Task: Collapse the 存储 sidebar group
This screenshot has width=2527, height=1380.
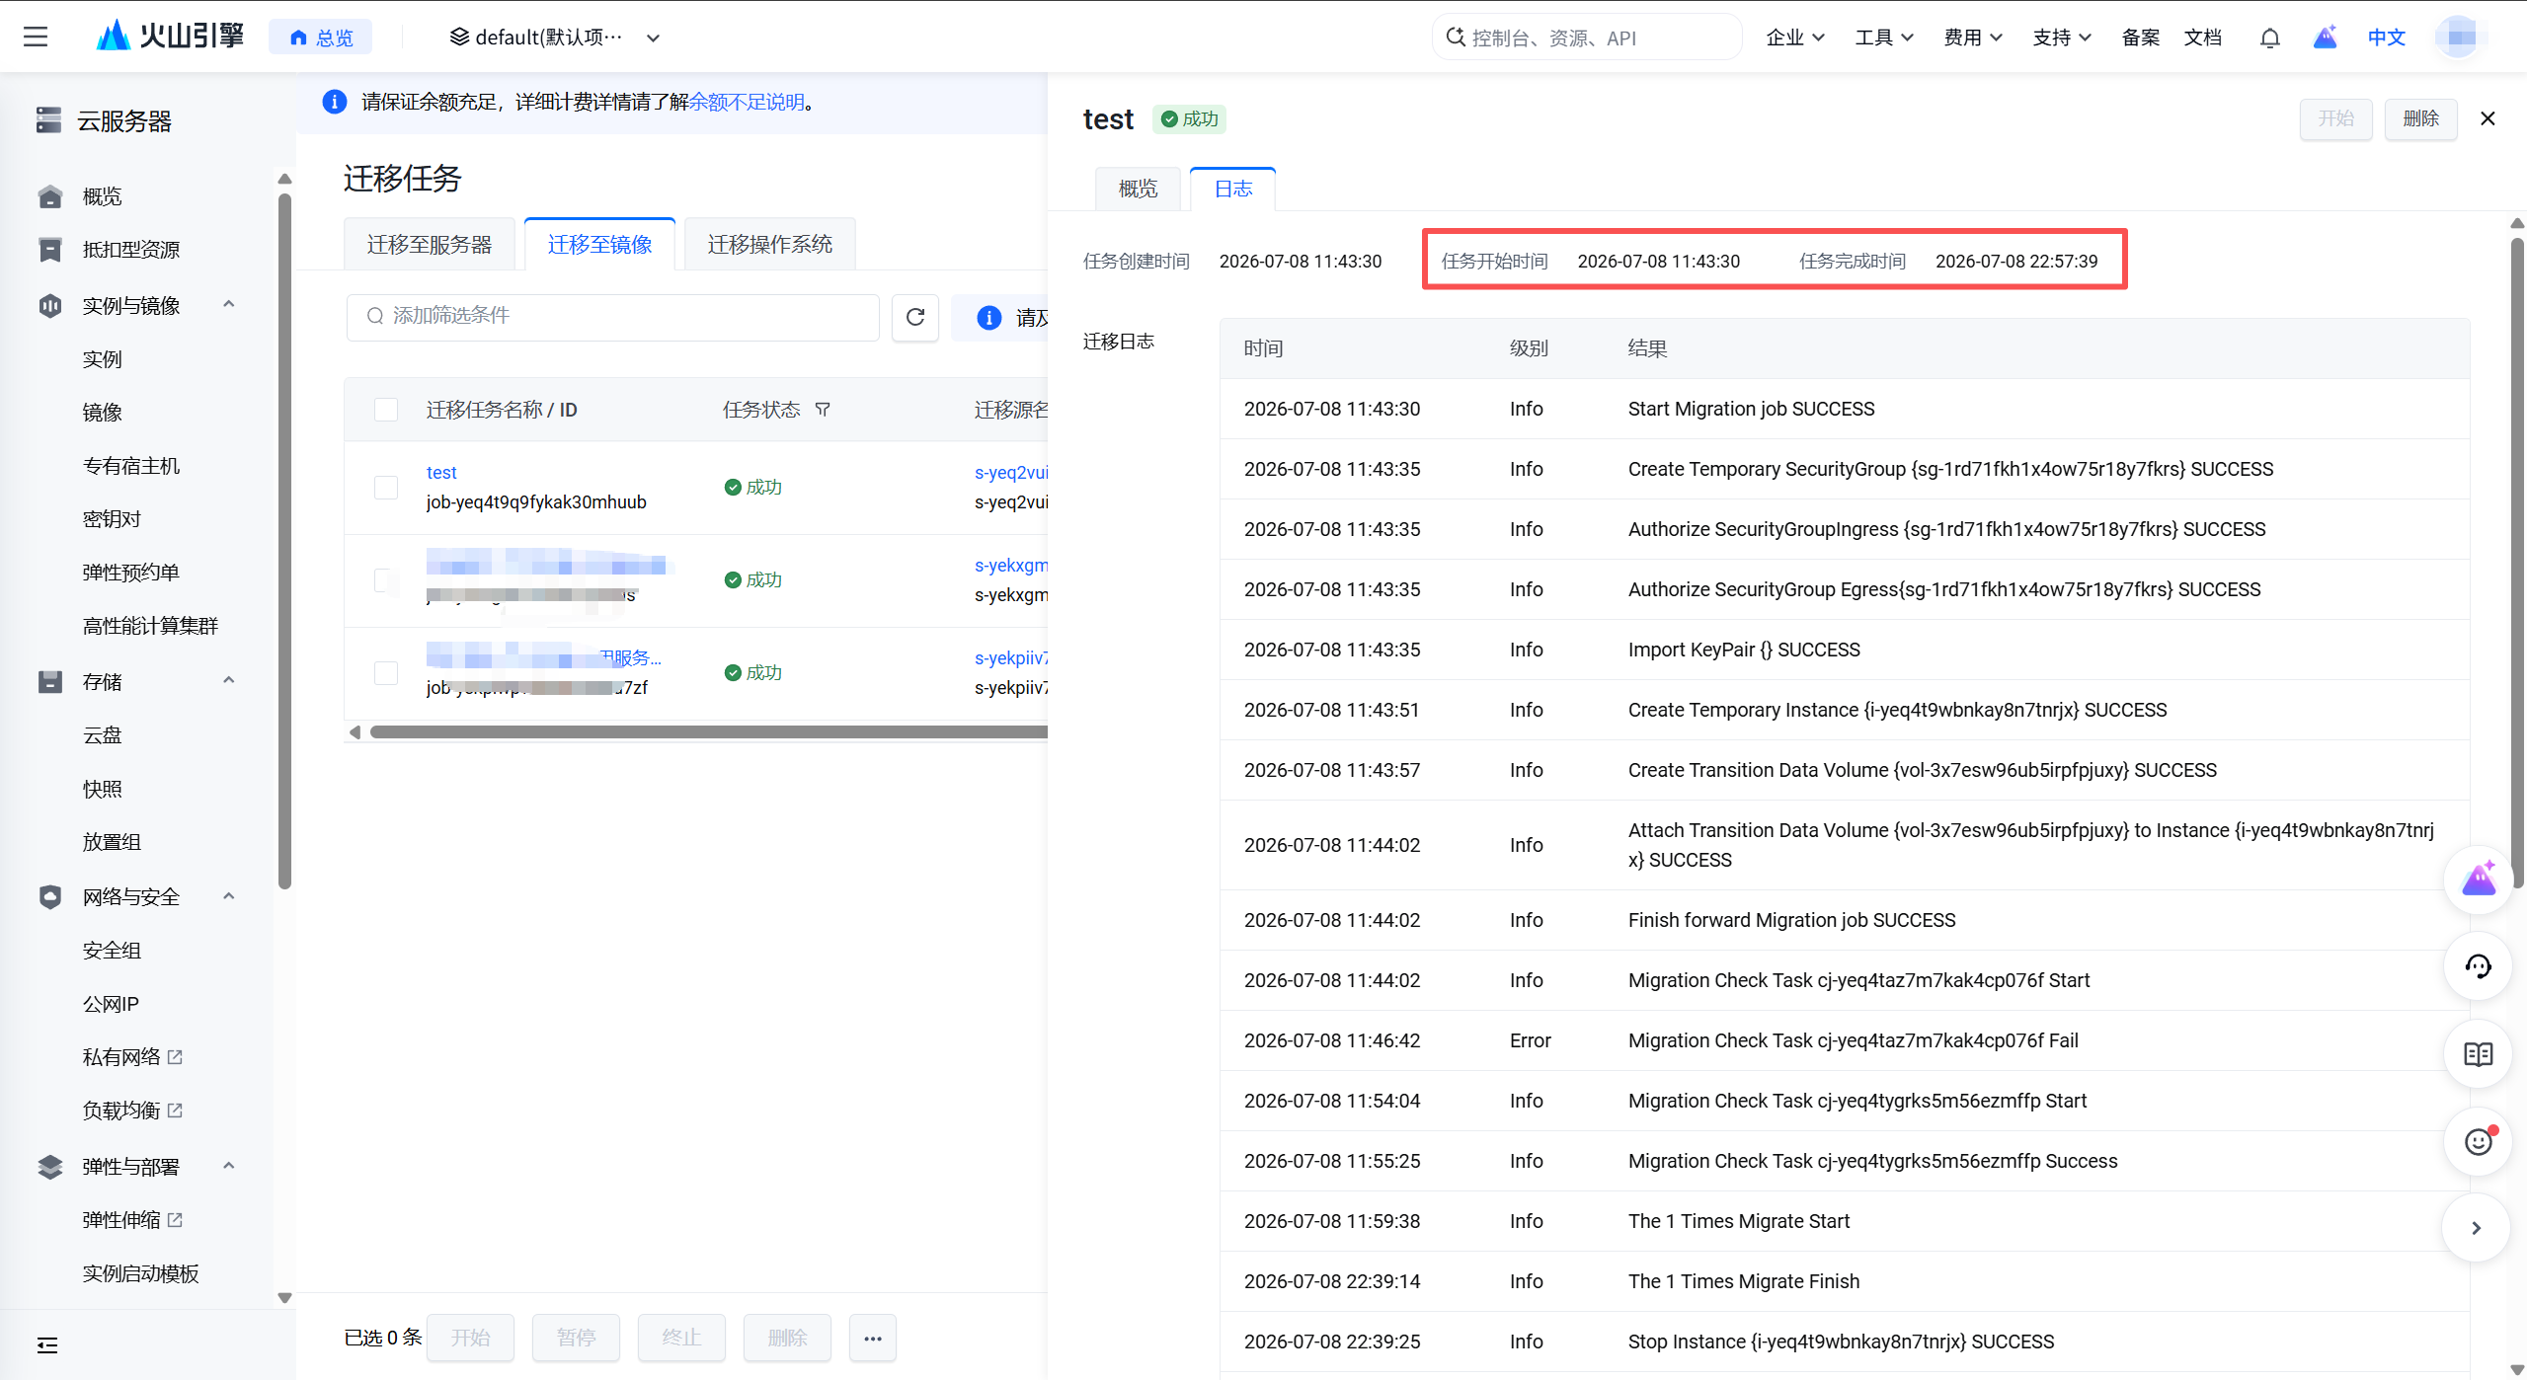Action: click(229, 680)
